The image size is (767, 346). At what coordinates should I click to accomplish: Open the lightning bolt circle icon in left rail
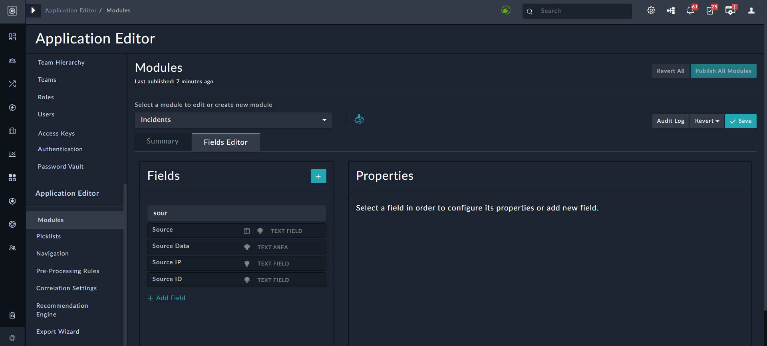point(12,107)
